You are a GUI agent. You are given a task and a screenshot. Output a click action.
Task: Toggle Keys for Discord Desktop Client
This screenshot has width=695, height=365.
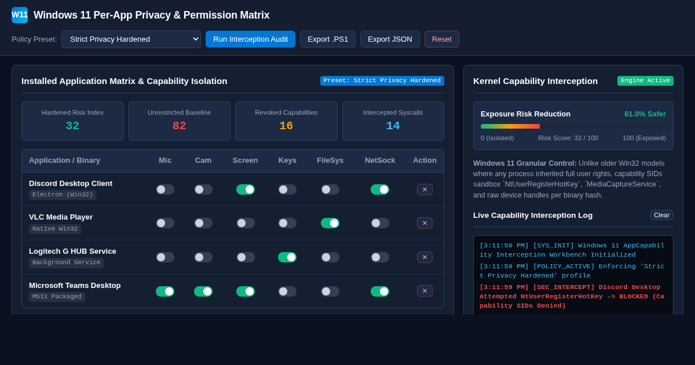[287, 189]
